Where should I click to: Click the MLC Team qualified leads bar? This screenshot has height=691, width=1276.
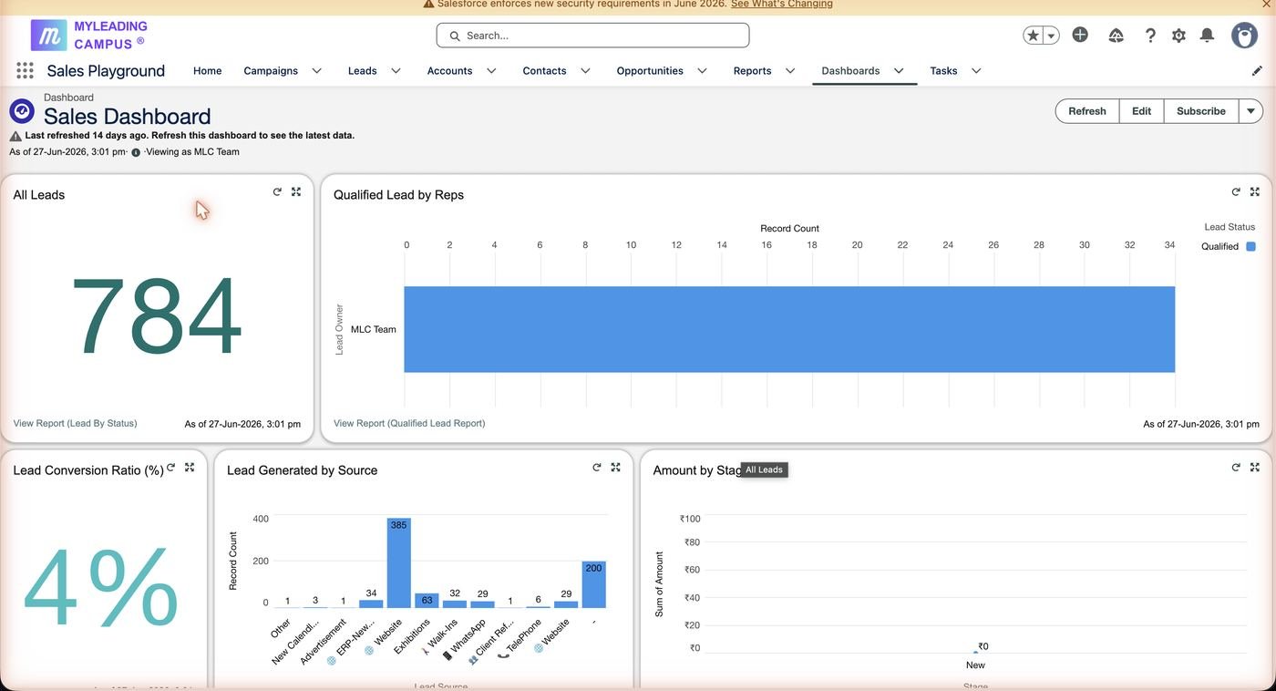click(789, 329)
